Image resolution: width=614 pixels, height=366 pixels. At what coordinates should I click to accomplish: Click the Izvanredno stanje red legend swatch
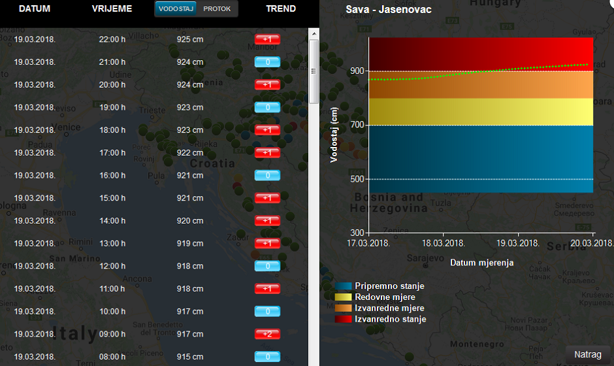(x=344, y=320)
